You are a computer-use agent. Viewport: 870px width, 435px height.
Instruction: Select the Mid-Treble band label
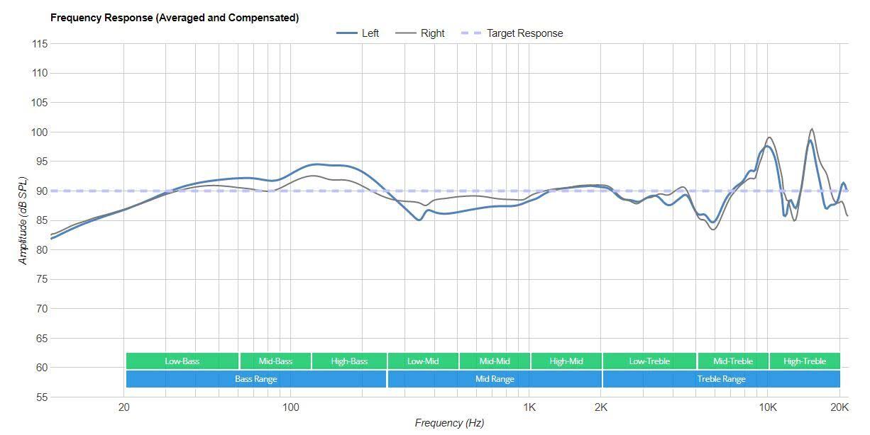(733, 361)
